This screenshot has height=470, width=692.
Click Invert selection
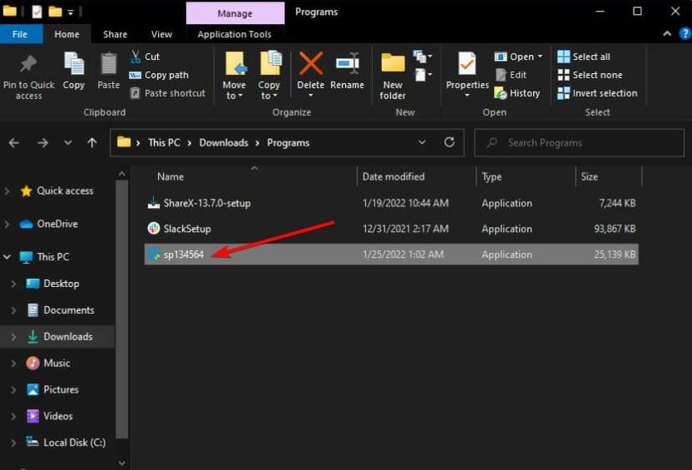click(597, 93)
